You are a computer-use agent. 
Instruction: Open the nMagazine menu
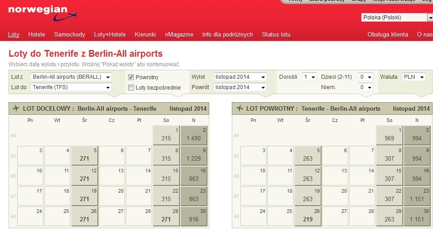[x=179, y=34]
